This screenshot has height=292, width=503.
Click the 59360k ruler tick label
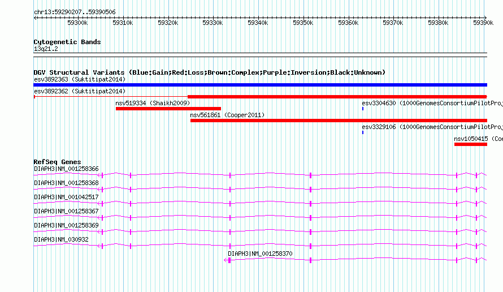pyautogui.click(x=348, y=23)
